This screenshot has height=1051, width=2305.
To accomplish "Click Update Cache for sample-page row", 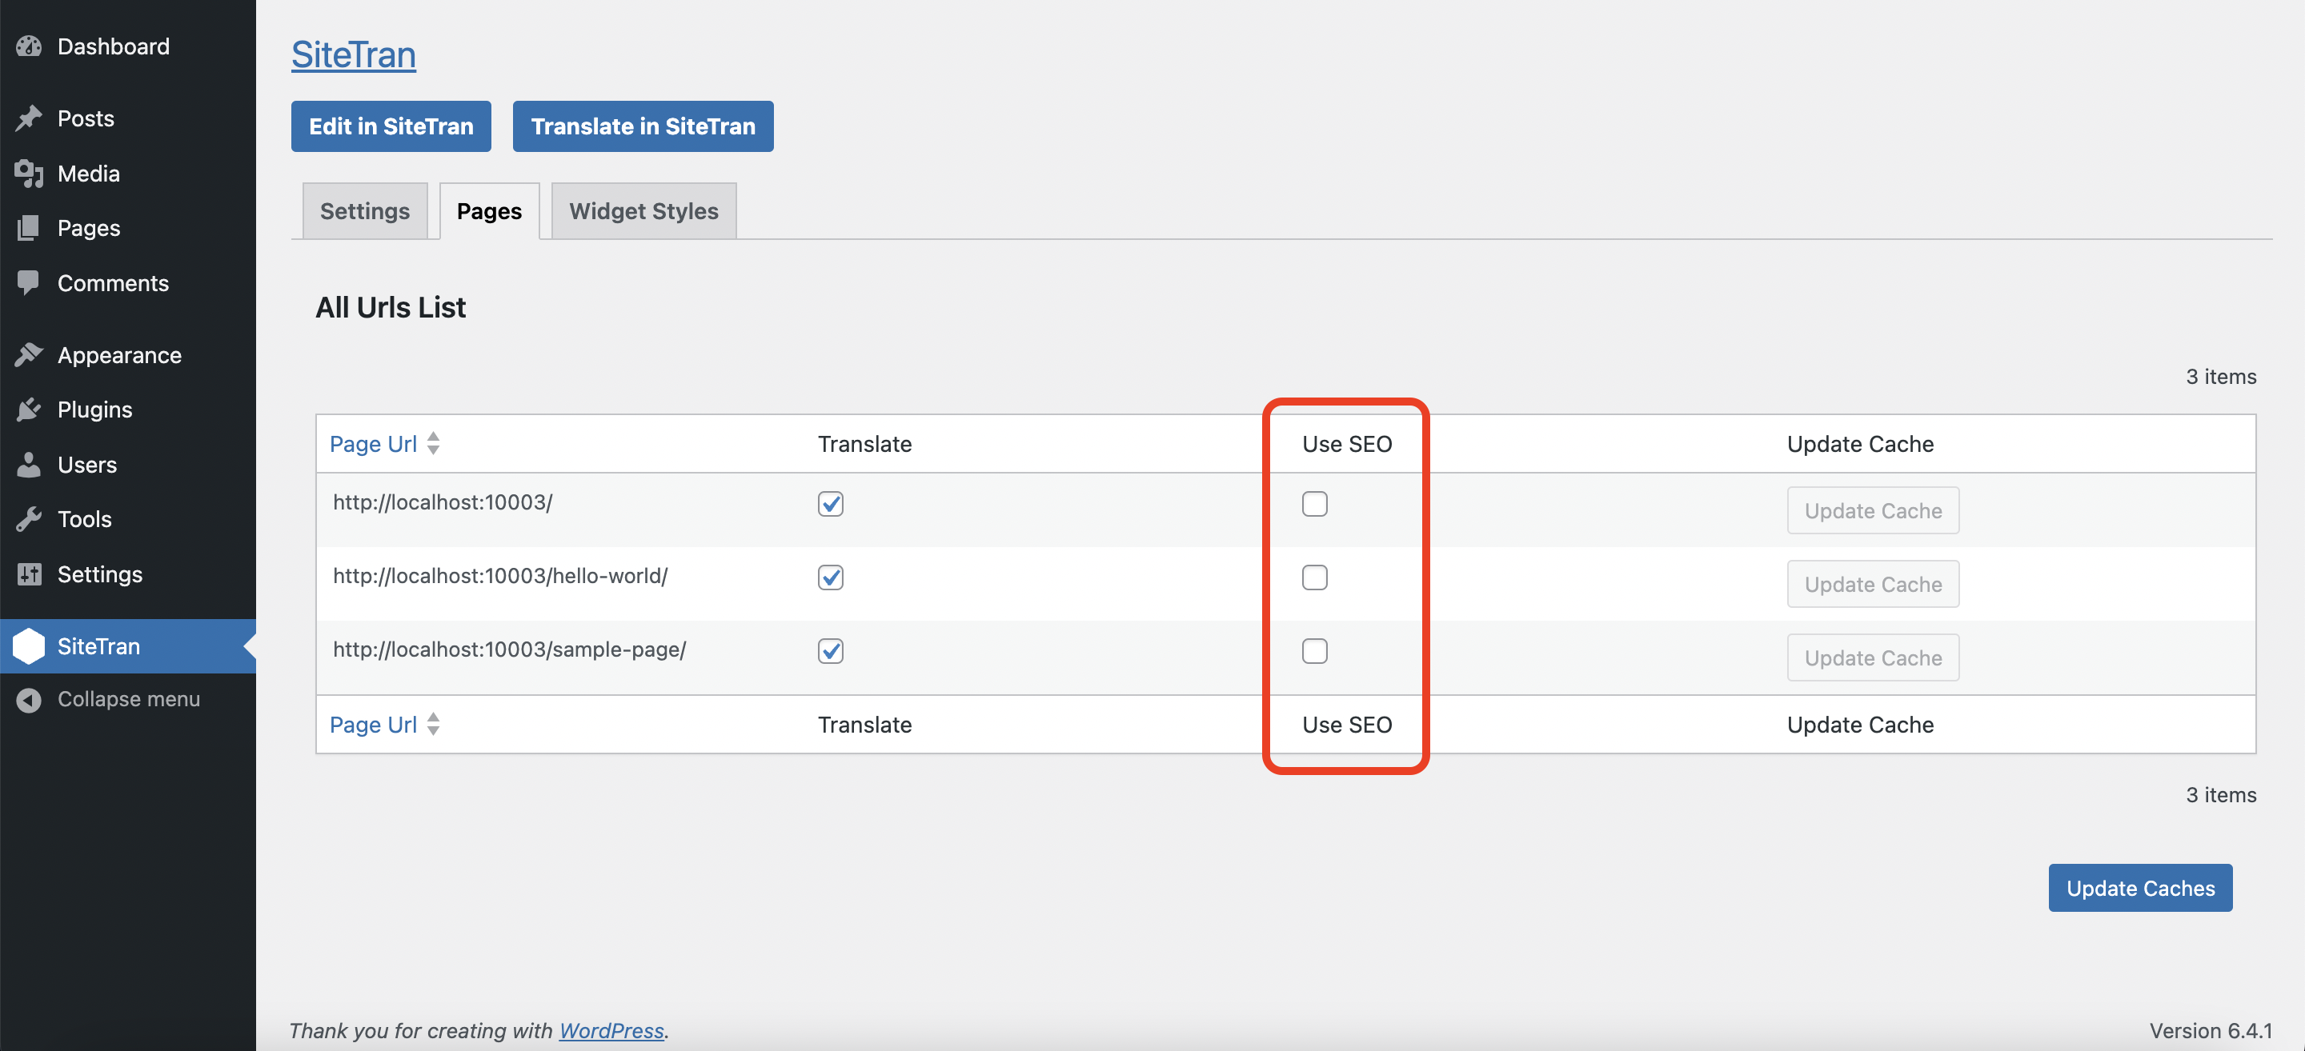I will (x=1873, y=657).
